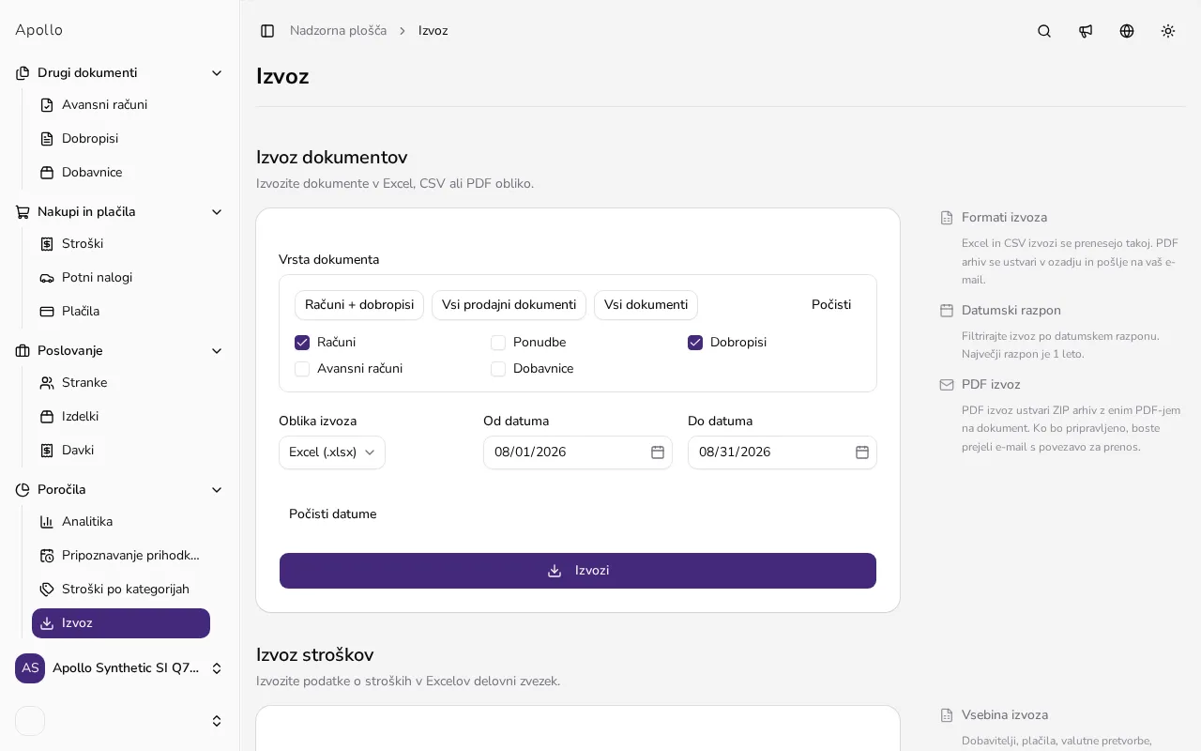Uncheck the Računi checkbox
Viewport: 1201px width, 751px height.
point(302,343)
